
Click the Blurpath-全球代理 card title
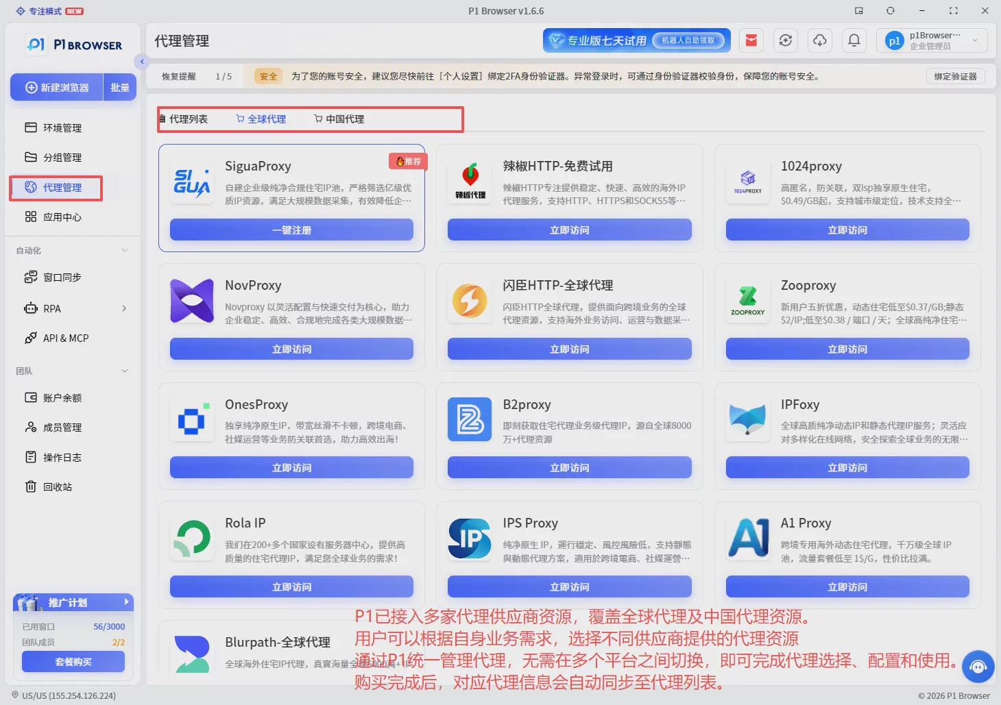click(278, 642)
